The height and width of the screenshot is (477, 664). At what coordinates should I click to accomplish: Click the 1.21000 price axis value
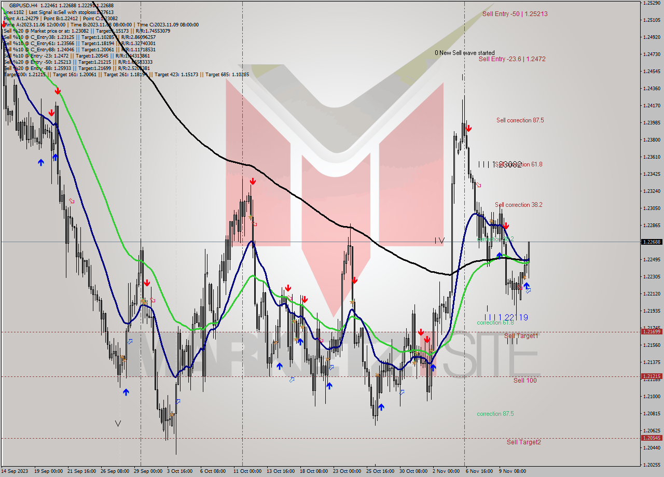pos(652,397)
